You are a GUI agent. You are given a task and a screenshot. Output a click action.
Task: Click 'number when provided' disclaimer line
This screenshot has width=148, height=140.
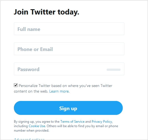[32, 131]
